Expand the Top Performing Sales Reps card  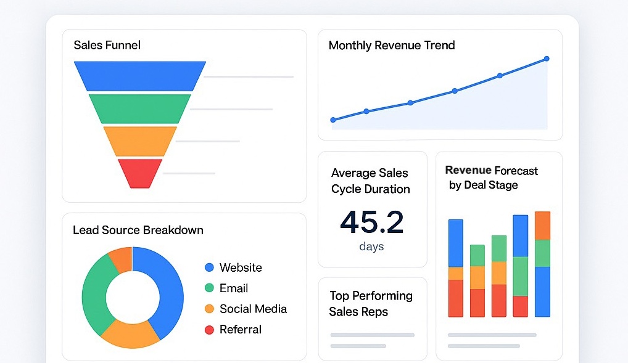click(x=371, y=304)
